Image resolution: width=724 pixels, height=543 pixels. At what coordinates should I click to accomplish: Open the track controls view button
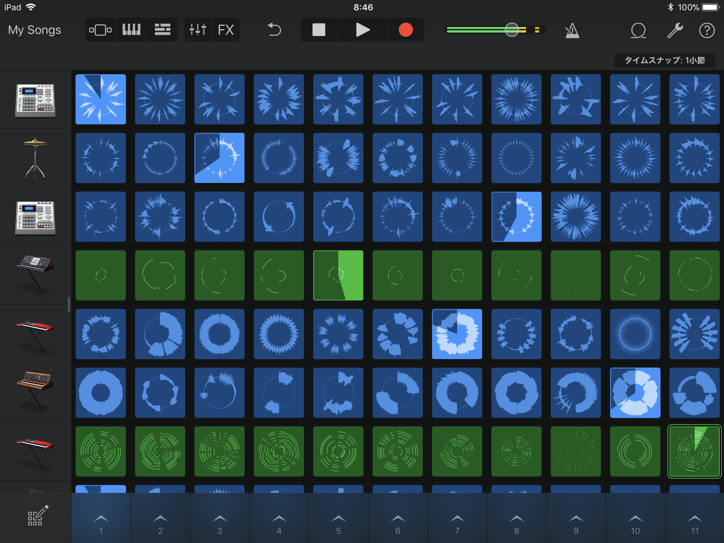[100, 30]
